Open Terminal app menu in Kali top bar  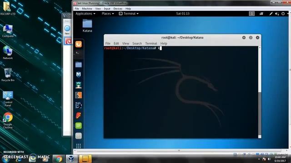coord(129,14)
